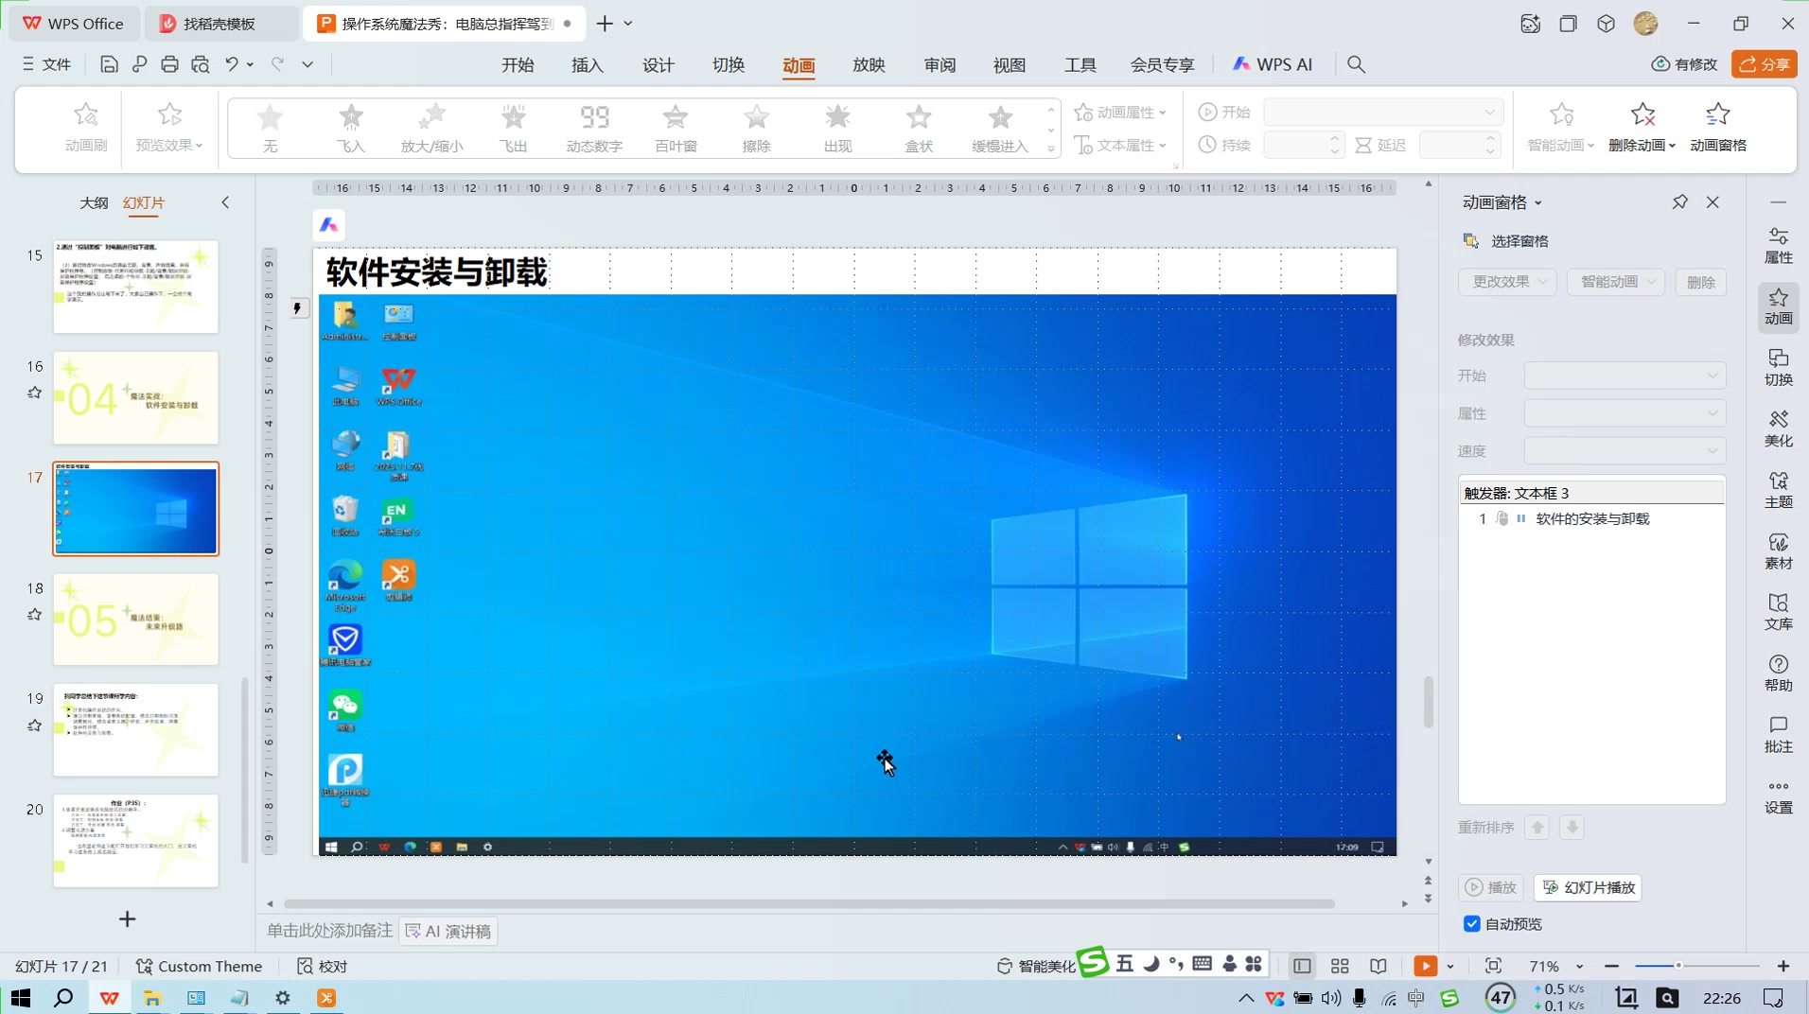Select slide 19 thumbnail in the panel
Viewport: 1809px width, 1014px height.
pos(135,729)
